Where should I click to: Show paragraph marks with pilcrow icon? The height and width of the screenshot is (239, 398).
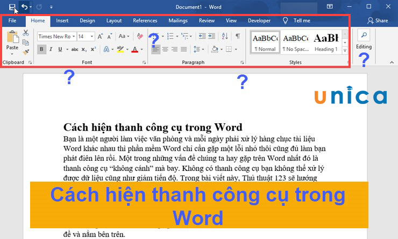[x=238, y=36]
